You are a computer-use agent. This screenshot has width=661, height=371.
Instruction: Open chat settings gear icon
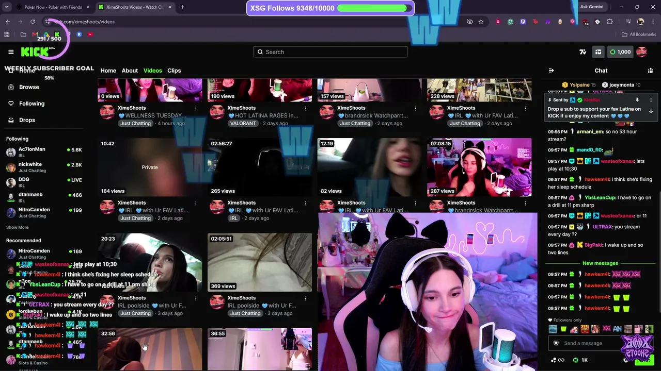pyautogui.click(x=625, y=360)
